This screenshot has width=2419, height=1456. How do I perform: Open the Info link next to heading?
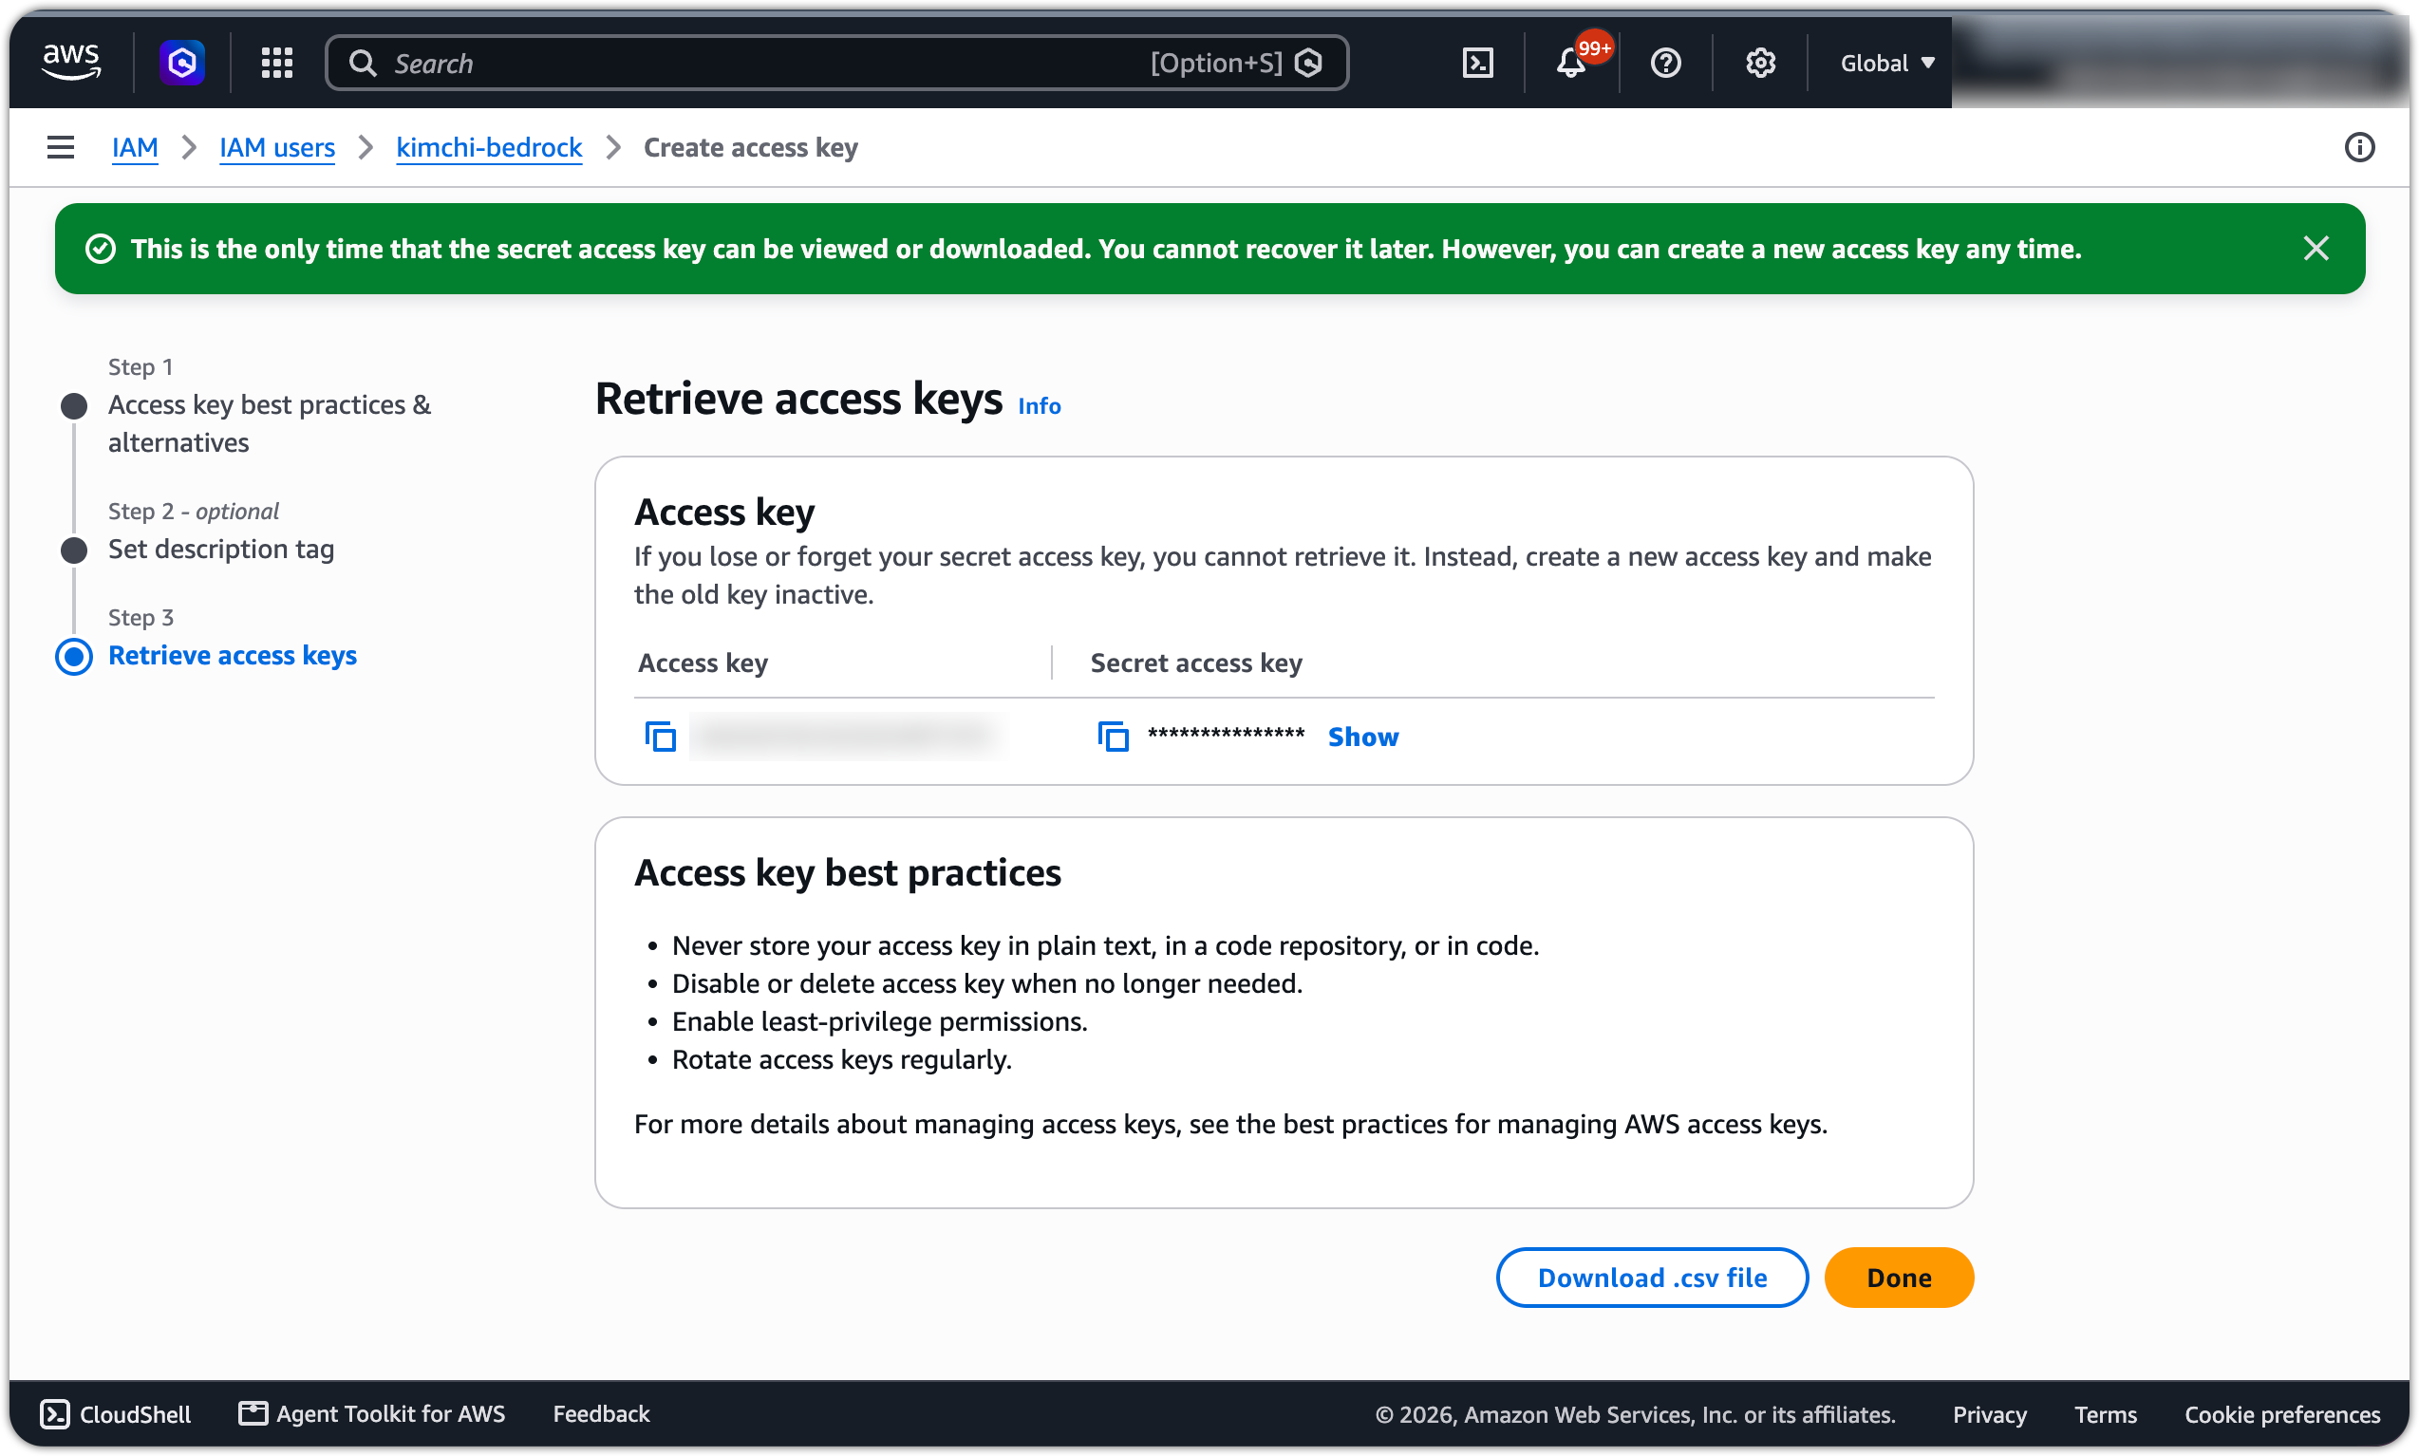point(1039,405)
